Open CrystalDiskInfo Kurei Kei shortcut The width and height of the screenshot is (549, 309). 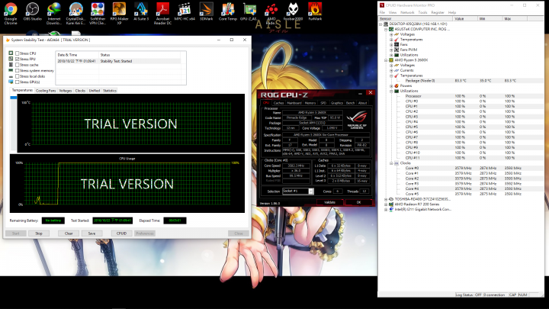[75, 13]
